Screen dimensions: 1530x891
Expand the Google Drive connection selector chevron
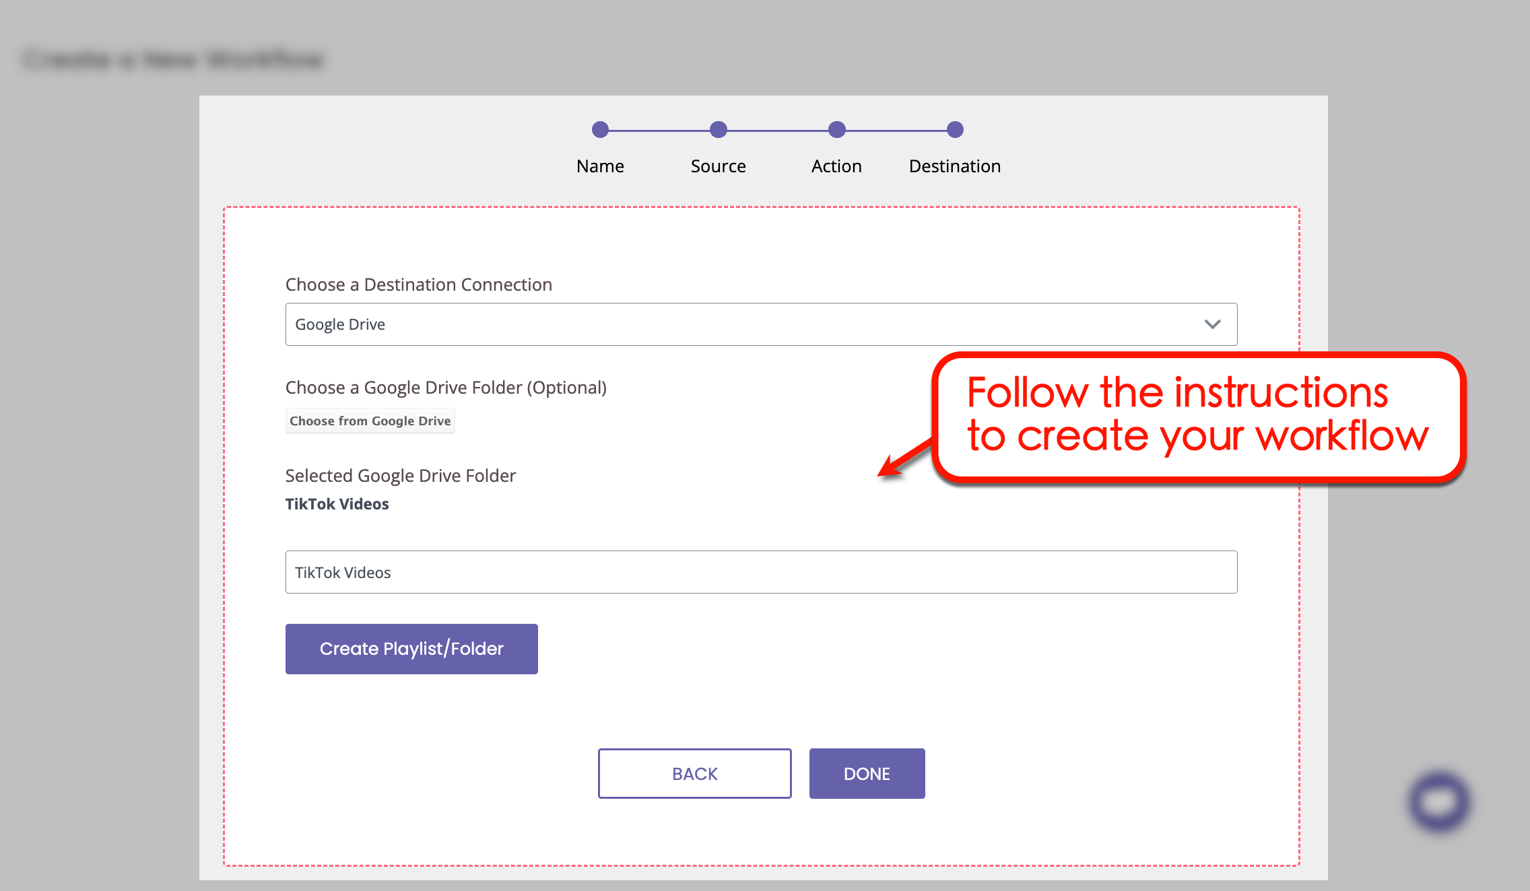[x=1212, y=324]
